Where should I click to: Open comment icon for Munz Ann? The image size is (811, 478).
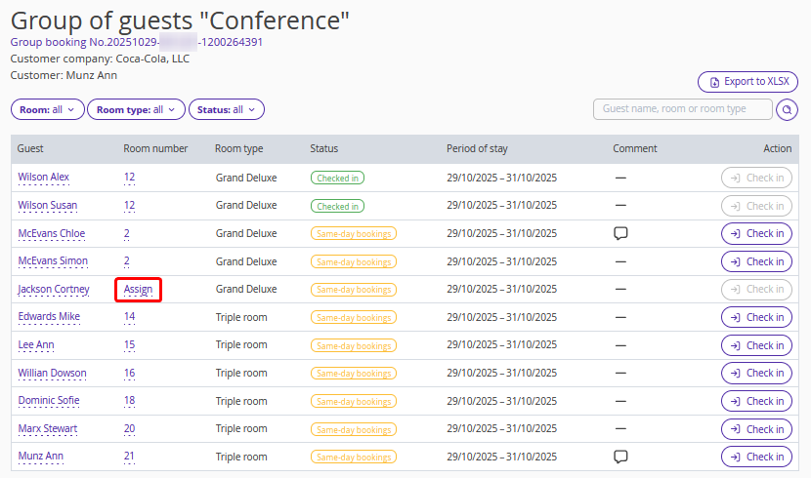click(619, 457)
